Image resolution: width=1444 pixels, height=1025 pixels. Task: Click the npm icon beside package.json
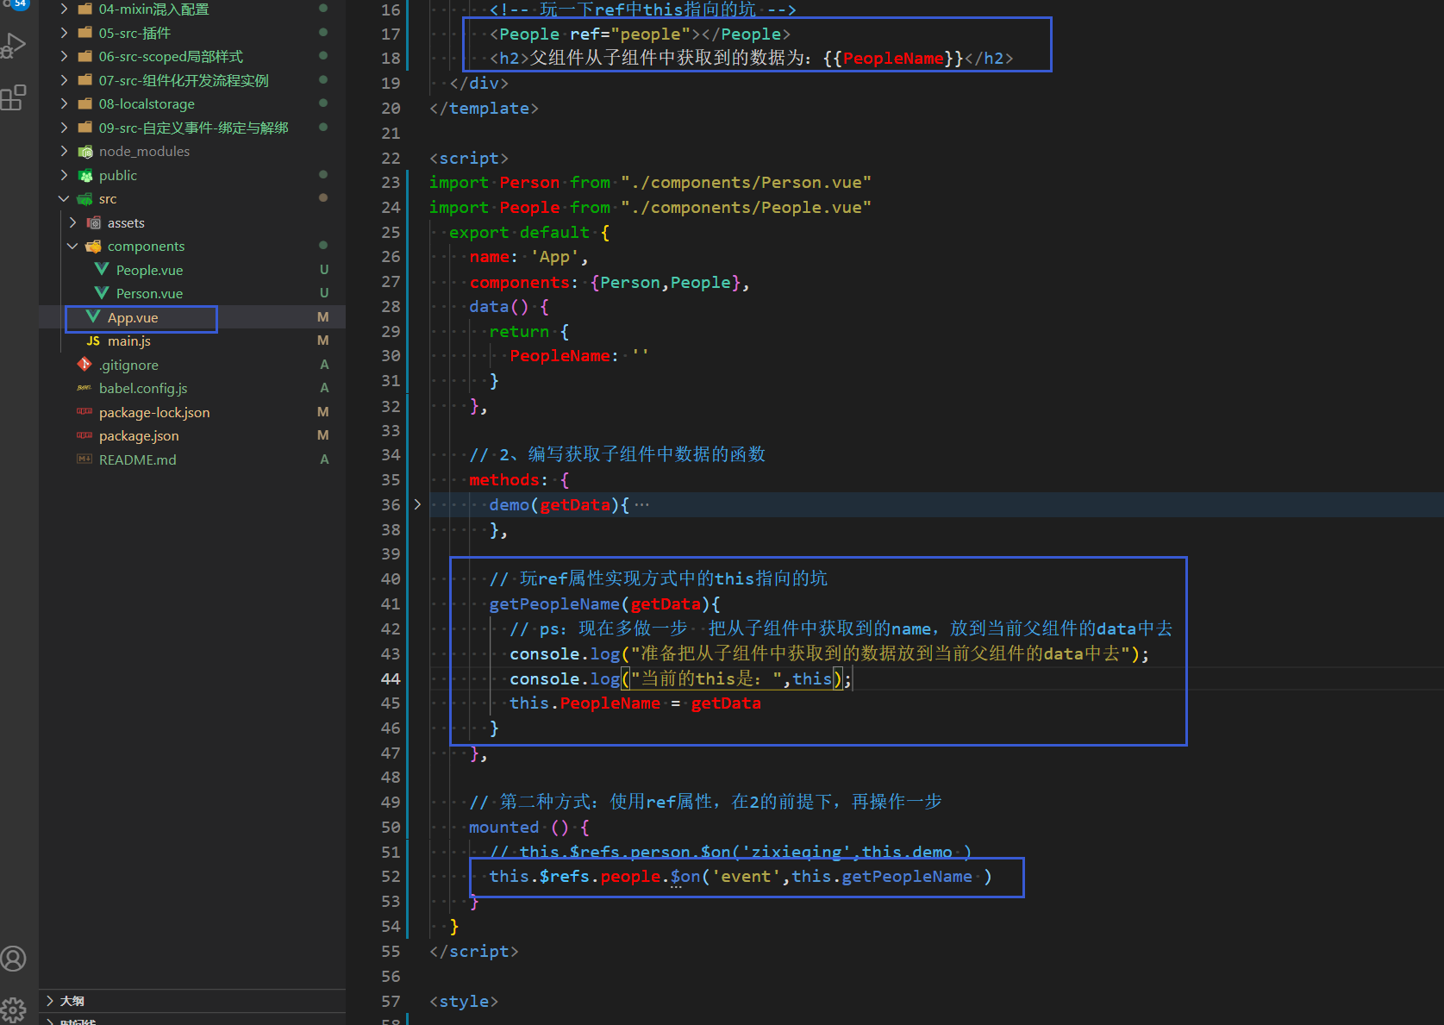(x=84, y=435)
